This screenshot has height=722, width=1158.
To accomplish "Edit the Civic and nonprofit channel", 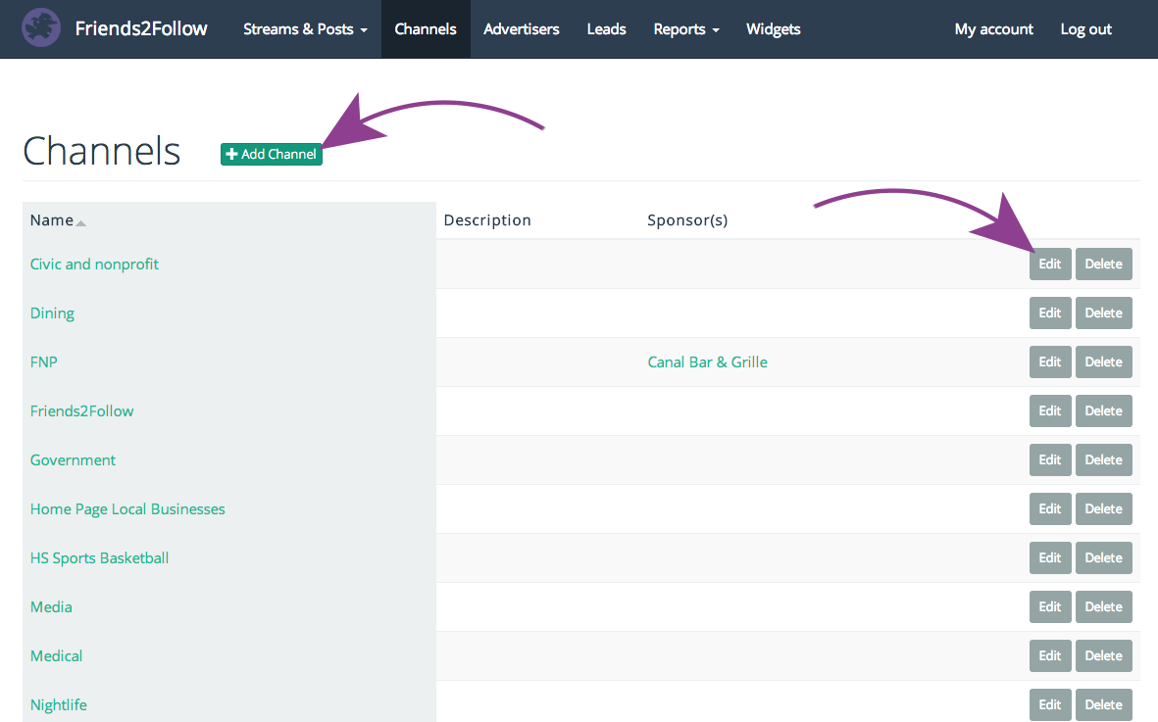I will pos(1049,264).
